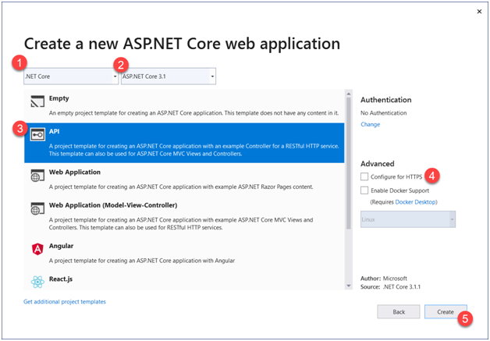Open the ASP.NET Core 3.1 version dropdown
The height and width of the screenshot is (341, 490).
coord(168,76)
